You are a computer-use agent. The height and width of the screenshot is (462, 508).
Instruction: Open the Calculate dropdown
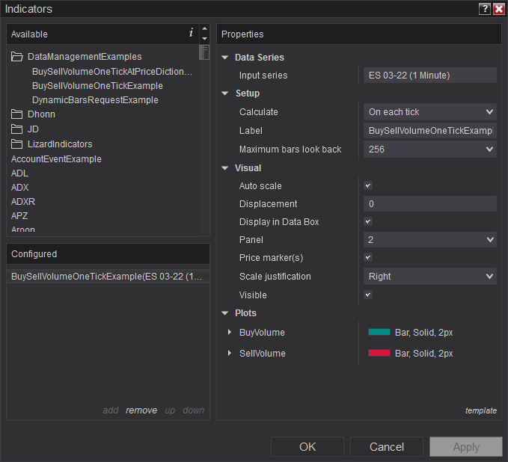[430, 112]
